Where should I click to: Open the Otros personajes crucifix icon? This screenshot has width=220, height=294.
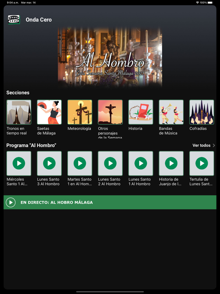coord(110,112)
